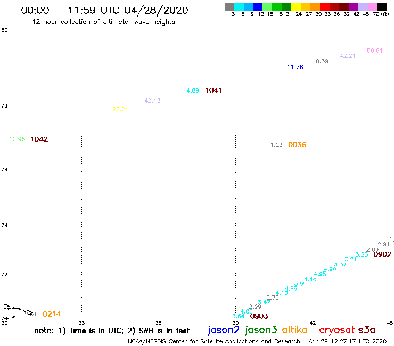This screenshot has width=394, height=346.
Task: Select the cyan wave height 4.90
Action: pyautogui.click(x=330, y=269)
